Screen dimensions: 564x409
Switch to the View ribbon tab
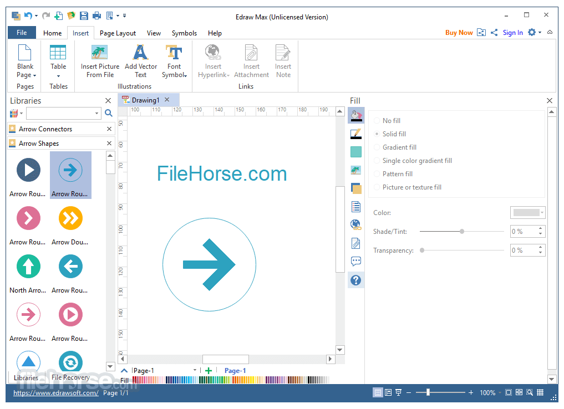coord(154,33)
